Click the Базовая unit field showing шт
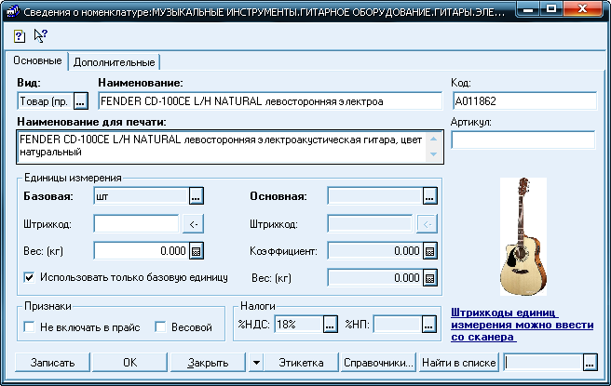 142,195
